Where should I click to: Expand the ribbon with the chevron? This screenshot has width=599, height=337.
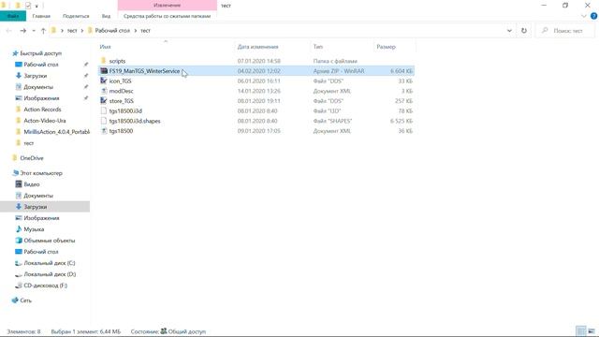tap(583, 16)
